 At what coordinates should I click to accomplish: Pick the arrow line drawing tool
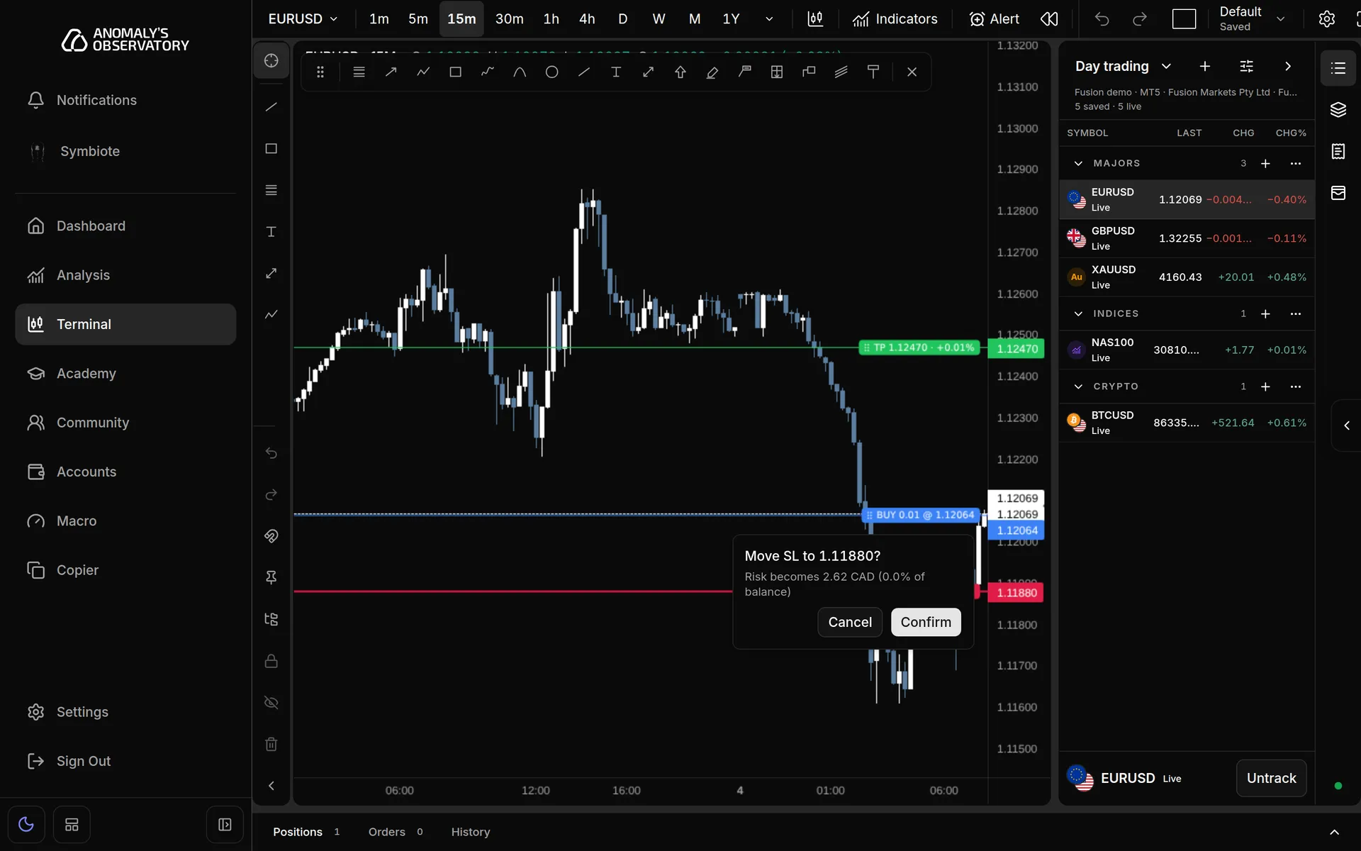click(391, 72)
